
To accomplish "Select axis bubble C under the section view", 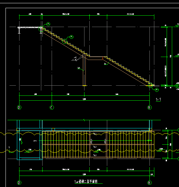I will pos(52,108).
